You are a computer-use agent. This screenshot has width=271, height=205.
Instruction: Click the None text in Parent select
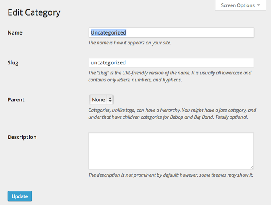(x=98, y=99)
